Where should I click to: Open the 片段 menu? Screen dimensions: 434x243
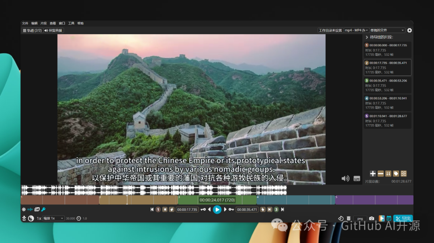43,23
